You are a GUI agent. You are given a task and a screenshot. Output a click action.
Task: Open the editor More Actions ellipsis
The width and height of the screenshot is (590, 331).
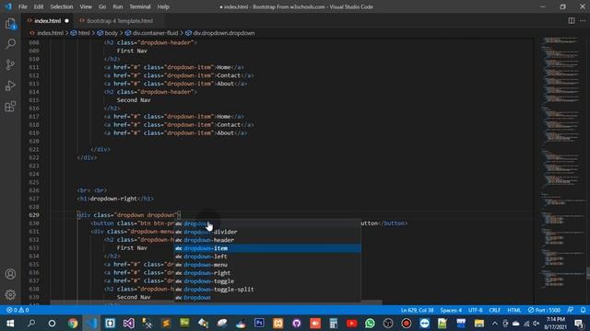583,20
